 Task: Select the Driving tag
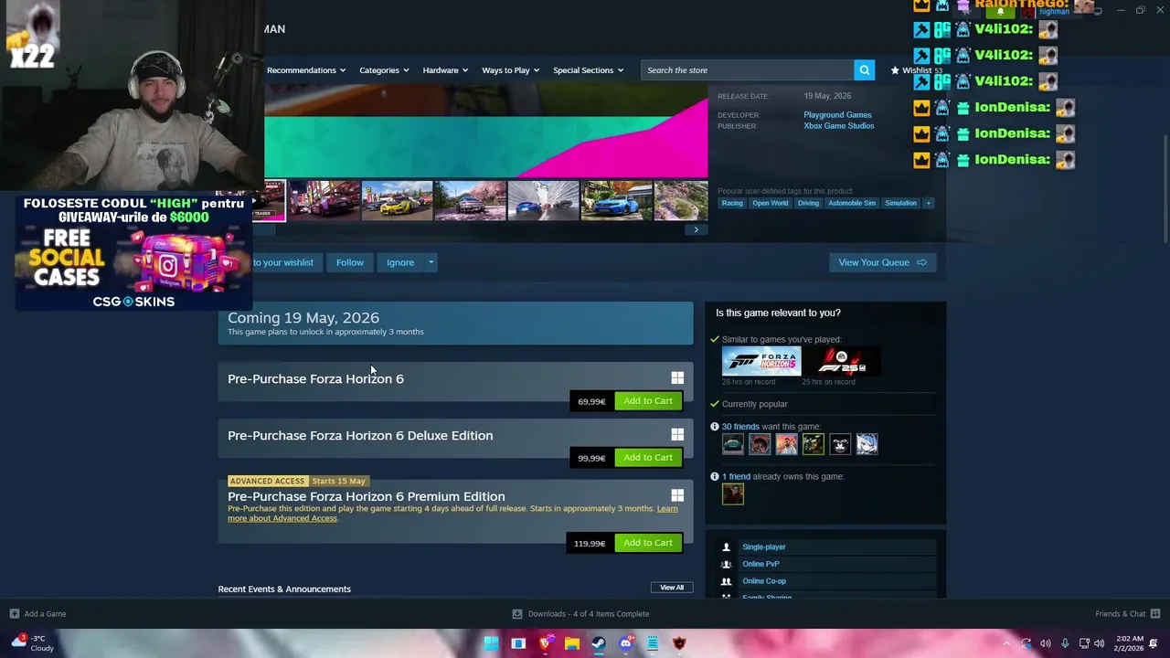click(808, 203)
